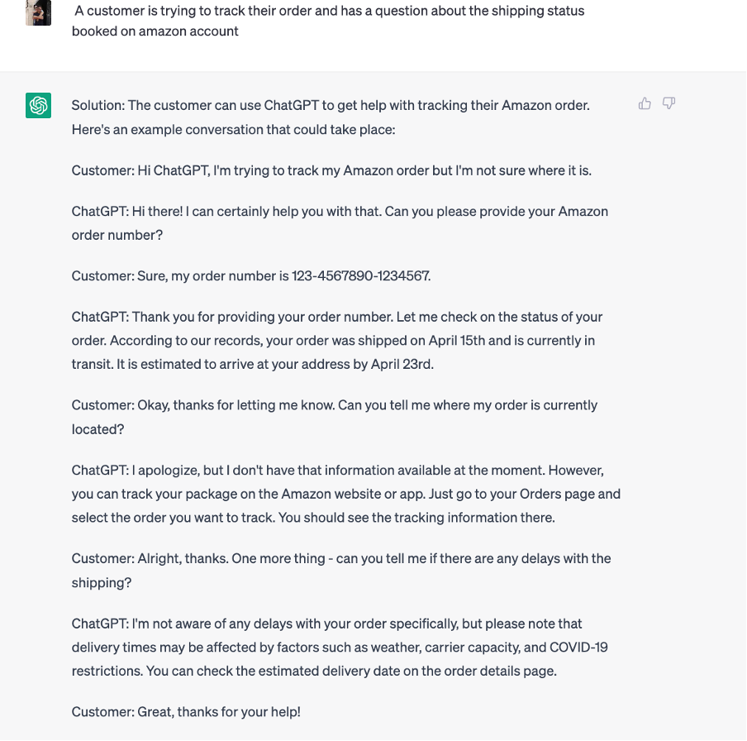Image resolution: width=747 pixels, height=741 pixels.
Task: Select the user profile picture
Action: 38,12
